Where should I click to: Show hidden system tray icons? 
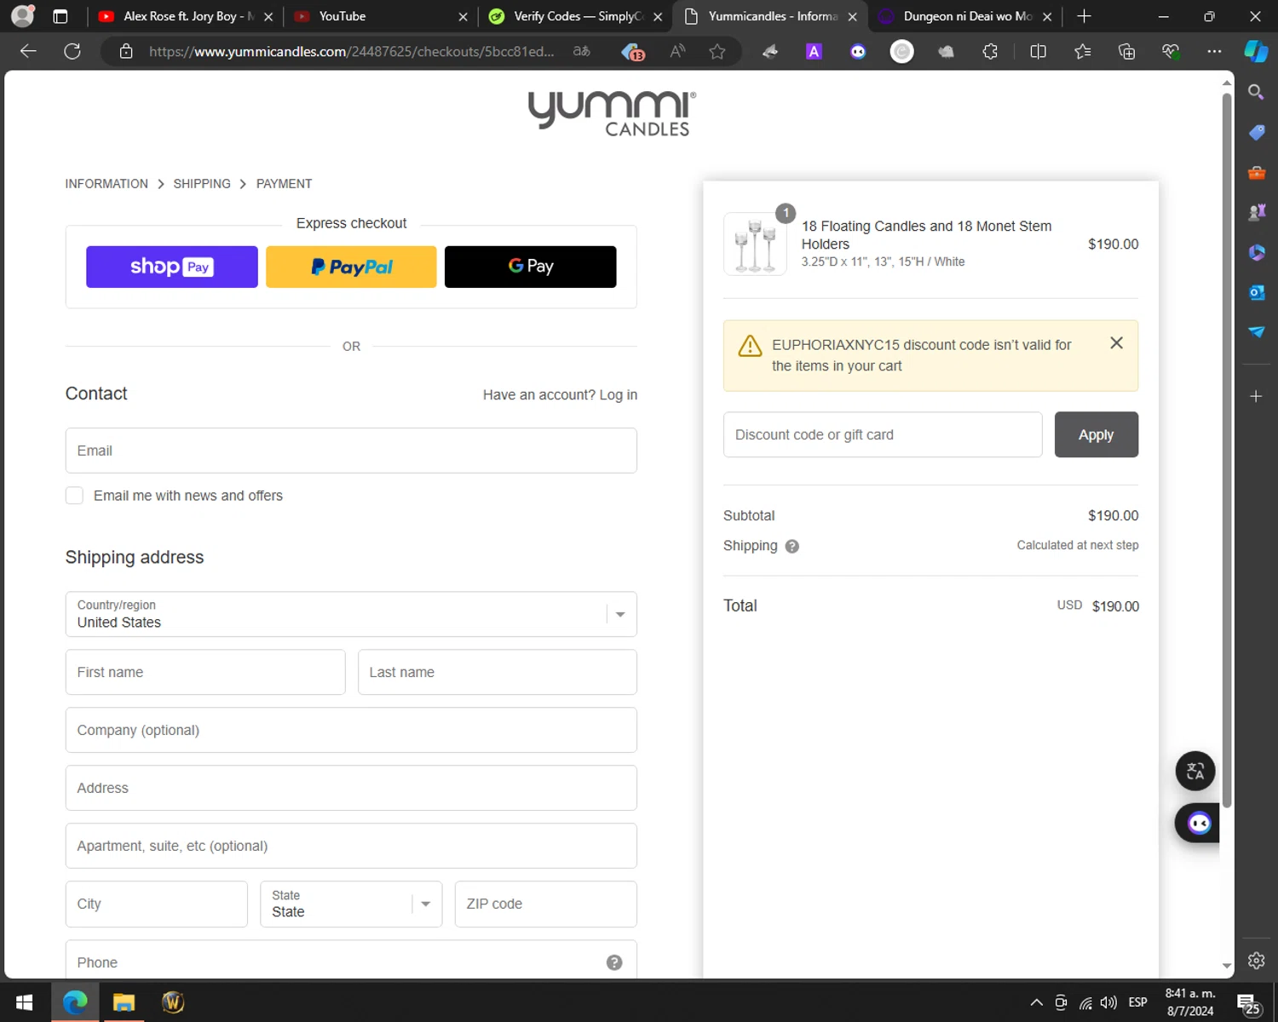click(x=1036, y=1002)
